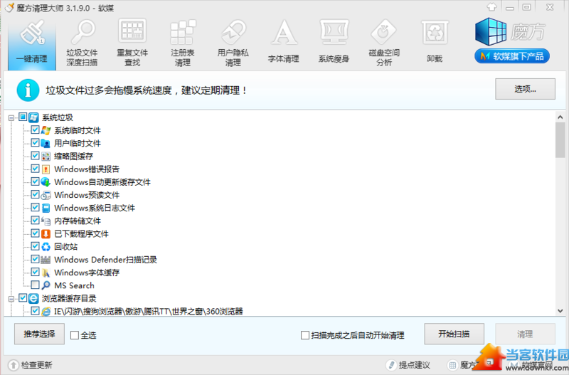Viewport: 569px width, 375px height.
Task: Click the Windows字体缓存 icon
Action: point(46,273)
